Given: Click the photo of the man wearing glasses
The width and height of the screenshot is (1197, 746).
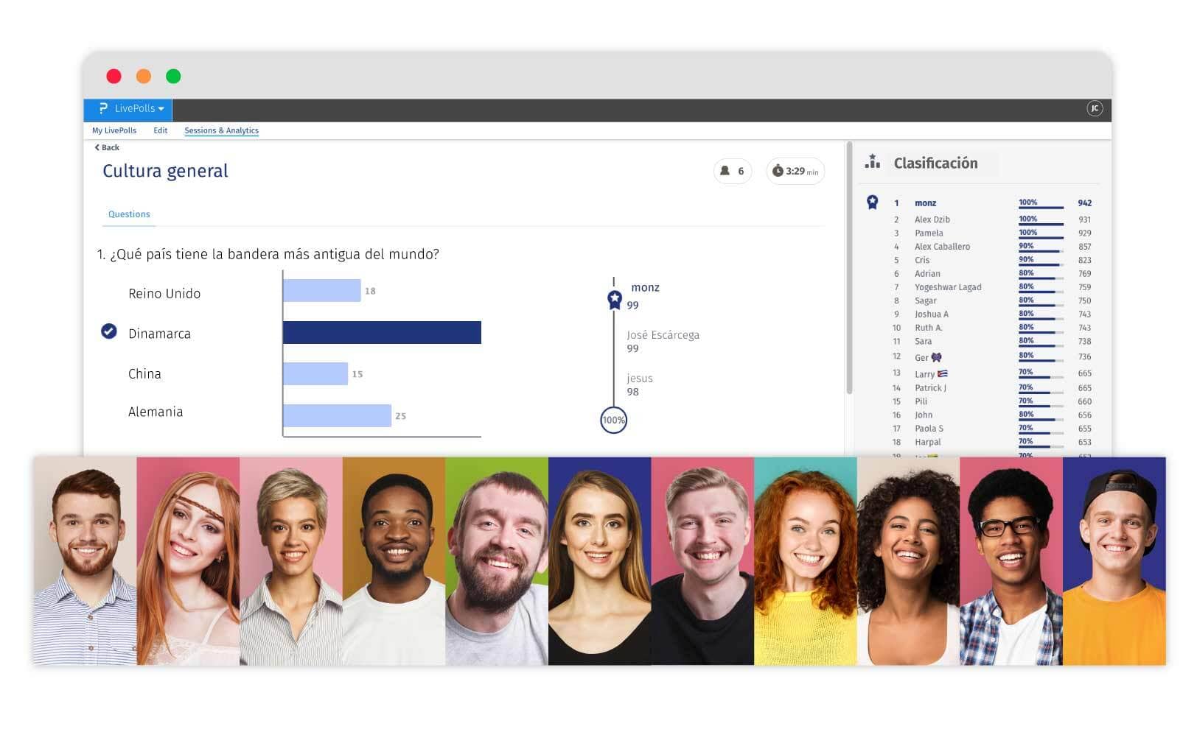Looking at the screenshot, I should click(1011, 561).
